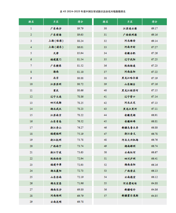The width and height of the screenshot is (176, 213).
Task: Click the score 66.41 for 四川泸州
Action: pyautogui.click(x=155, y=158)
